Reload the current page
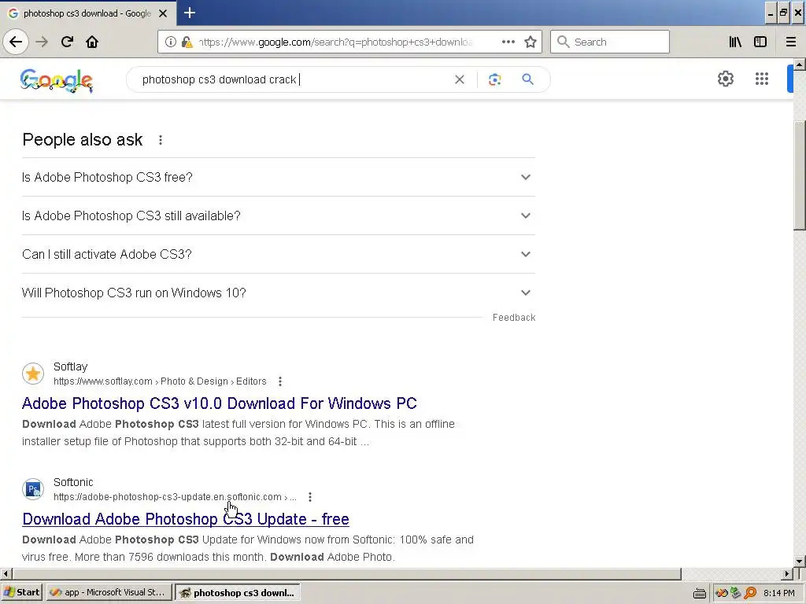The width and height of the screenshot is (806, 604). coord(67,42)
